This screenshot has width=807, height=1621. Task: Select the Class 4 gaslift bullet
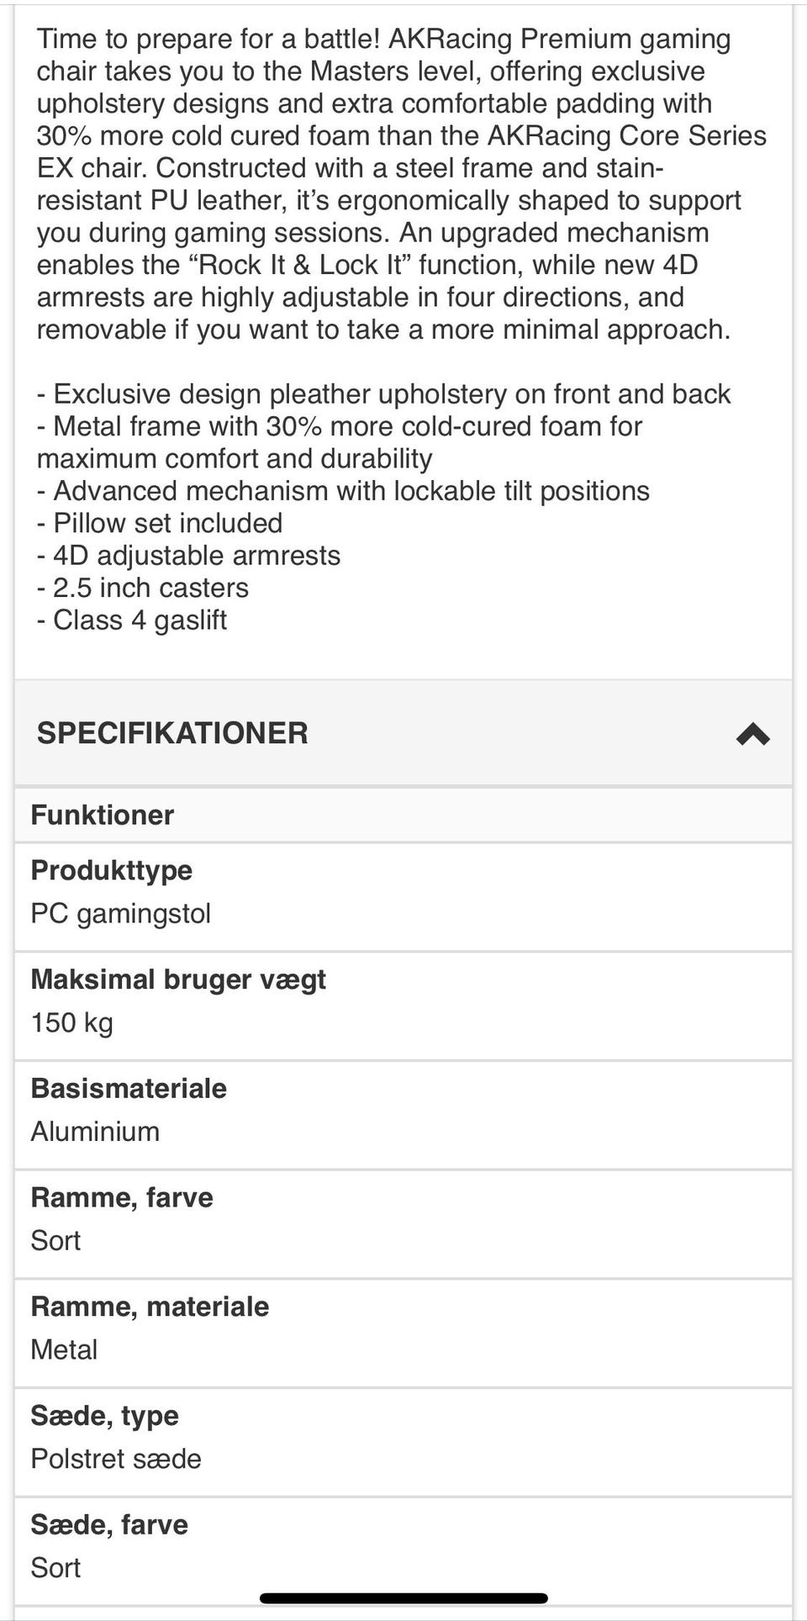coord(132,620)
